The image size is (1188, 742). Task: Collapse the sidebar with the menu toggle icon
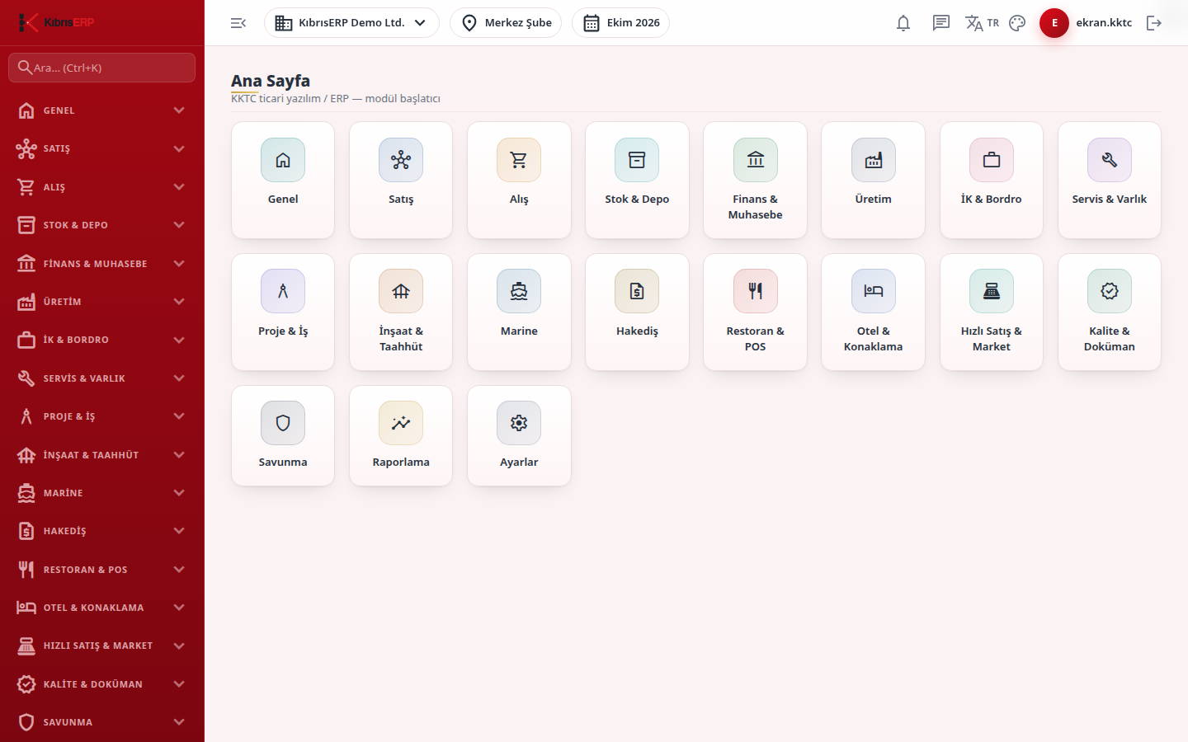click(x=238, y=23)
